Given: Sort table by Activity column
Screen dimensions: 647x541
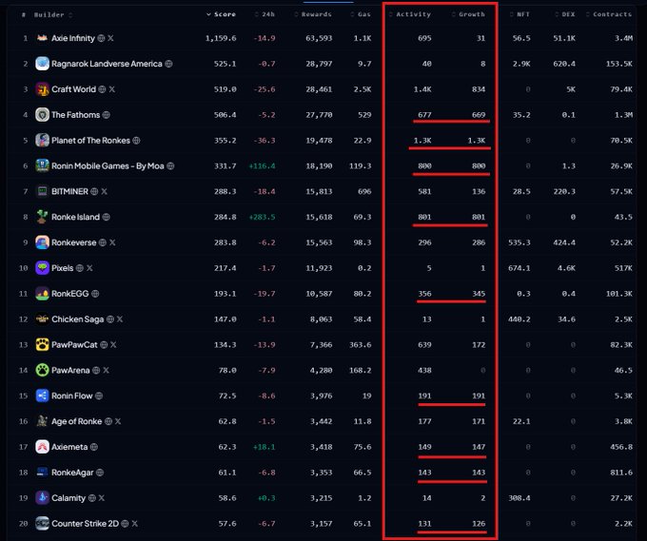Looking at the screenshot, I should pos(410,14).
